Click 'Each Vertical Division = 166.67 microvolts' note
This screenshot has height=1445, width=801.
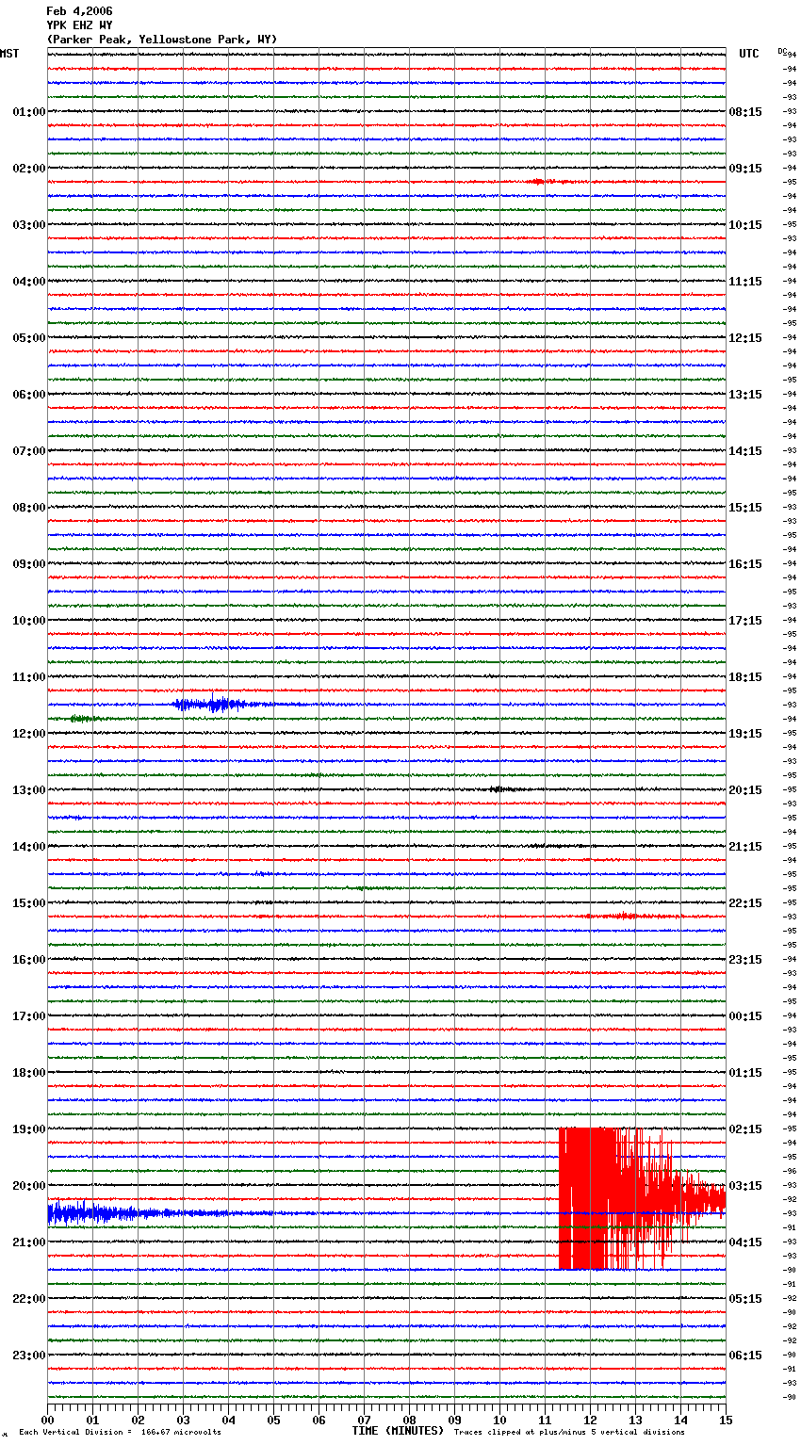[121, 1433]
